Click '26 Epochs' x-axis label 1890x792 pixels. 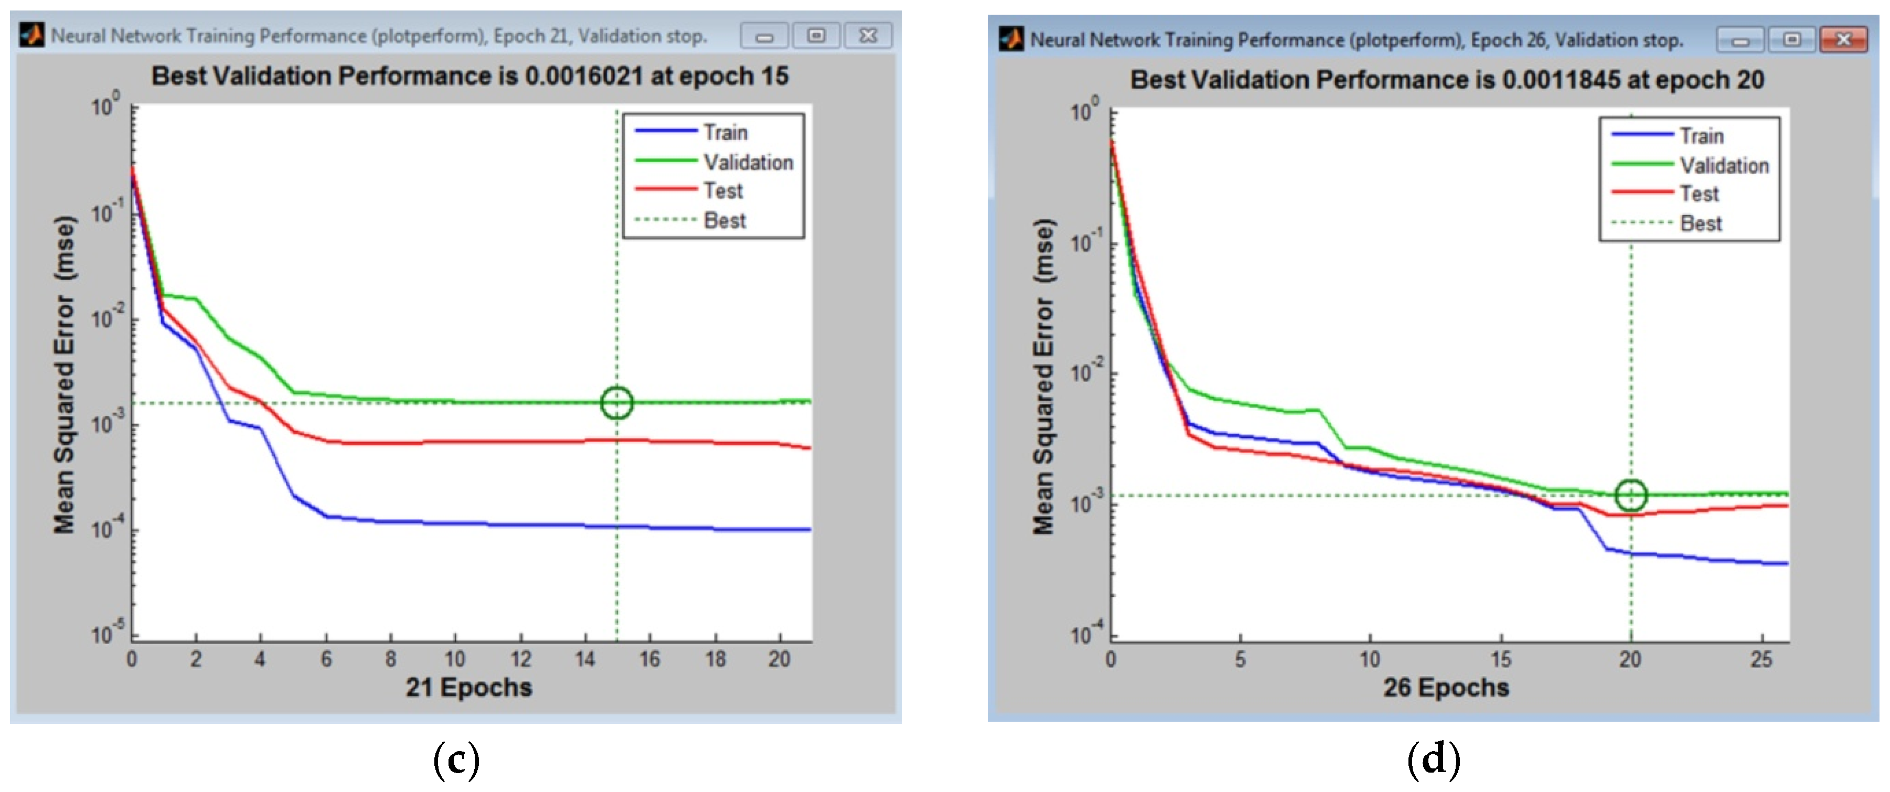(x=1446, y=688)
